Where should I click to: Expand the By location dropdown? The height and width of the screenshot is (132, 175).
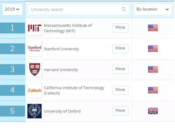(153, 9)
